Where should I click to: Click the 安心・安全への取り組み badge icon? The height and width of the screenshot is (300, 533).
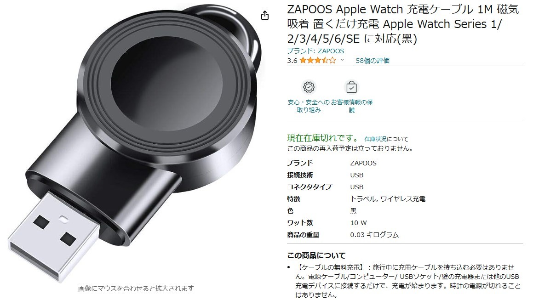point(309,87)
